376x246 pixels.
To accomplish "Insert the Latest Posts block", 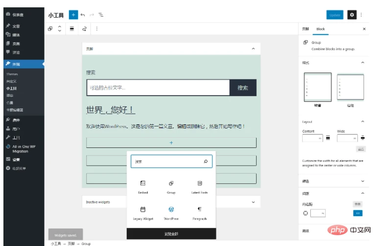I will point(200,187).
